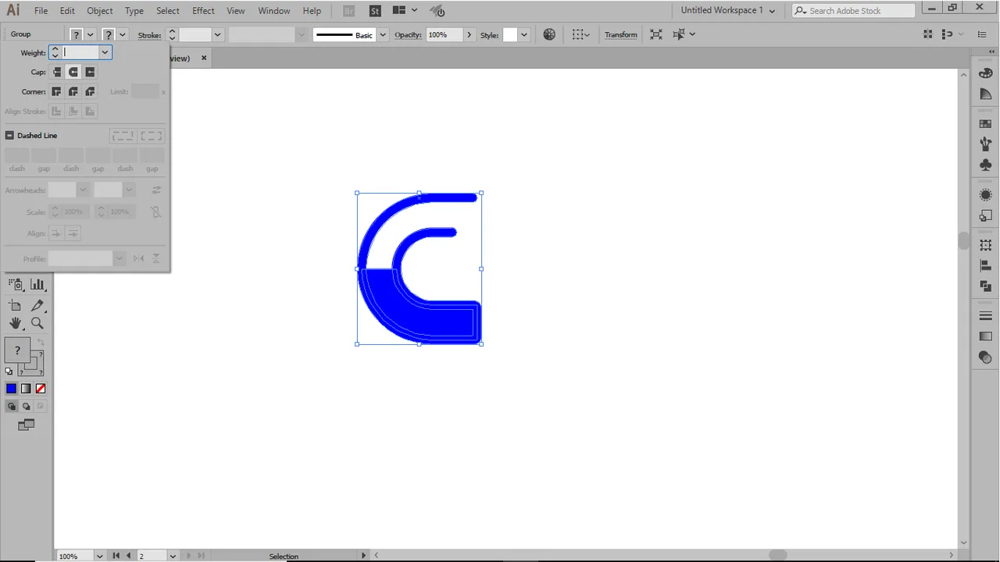Image resolution: width=1000 pixels, height=562 pixels.
Task: Open the Stock (St) launcher icon
Action: point(375,11)
